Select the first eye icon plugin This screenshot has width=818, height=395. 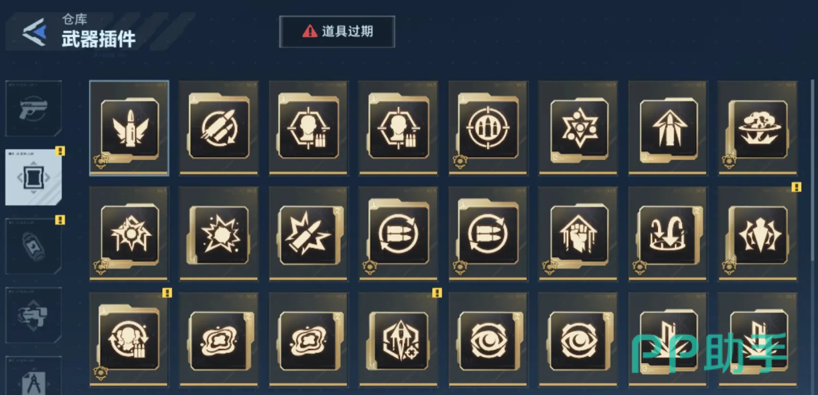click(488, 340)
